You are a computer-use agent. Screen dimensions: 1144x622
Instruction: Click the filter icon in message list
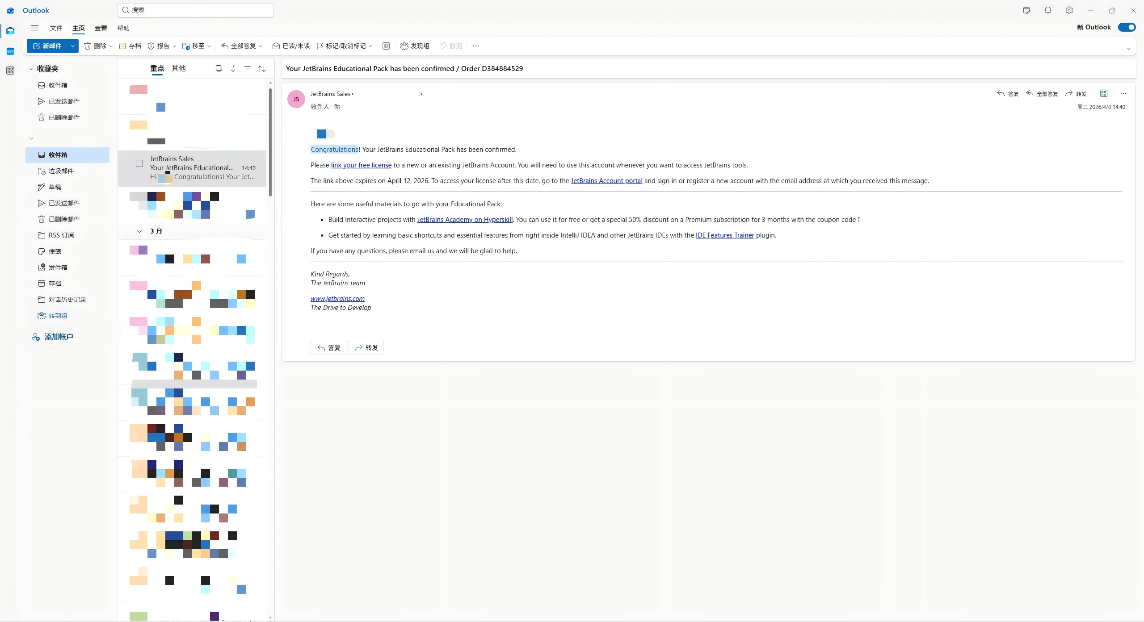tap(247, 68)
